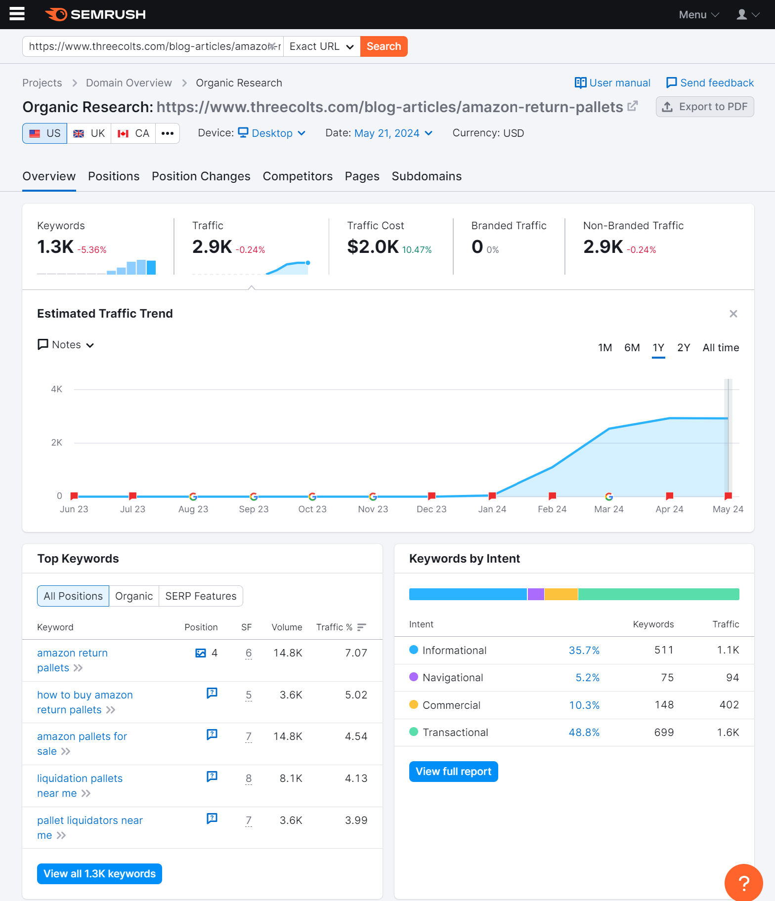Open the Competitors tab
The width and height of the screenshot is (775, 901).
(x=298, y=176)
